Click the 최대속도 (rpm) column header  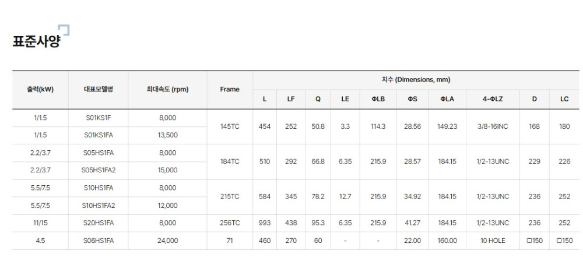[x=167, y=89]
